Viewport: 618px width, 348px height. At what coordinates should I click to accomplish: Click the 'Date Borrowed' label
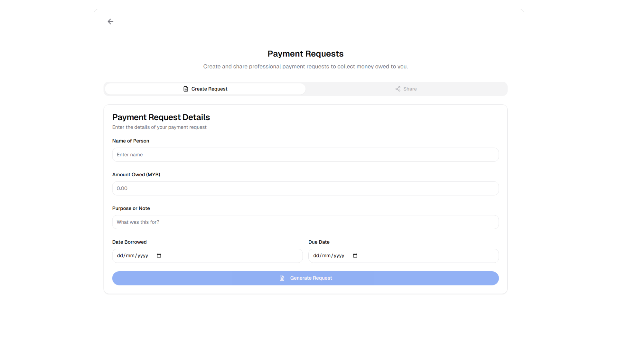(x=129, y=242)
